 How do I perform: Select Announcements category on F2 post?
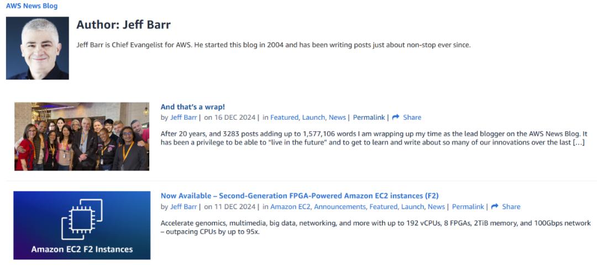340,207
